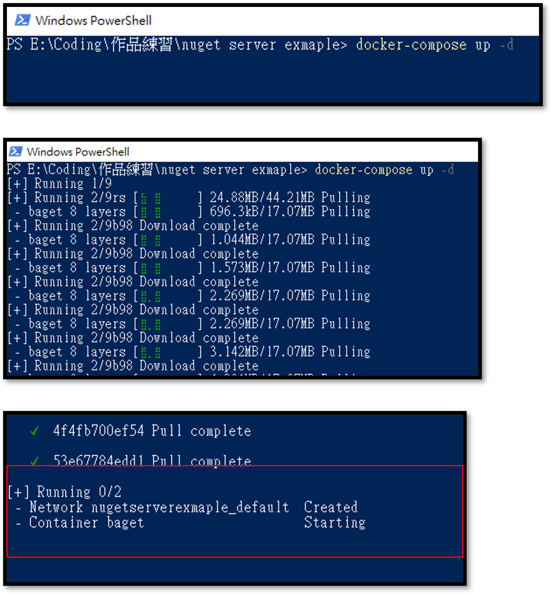Click the docker-compose command in the top terminal
The image size is (551, 594).
411,45
